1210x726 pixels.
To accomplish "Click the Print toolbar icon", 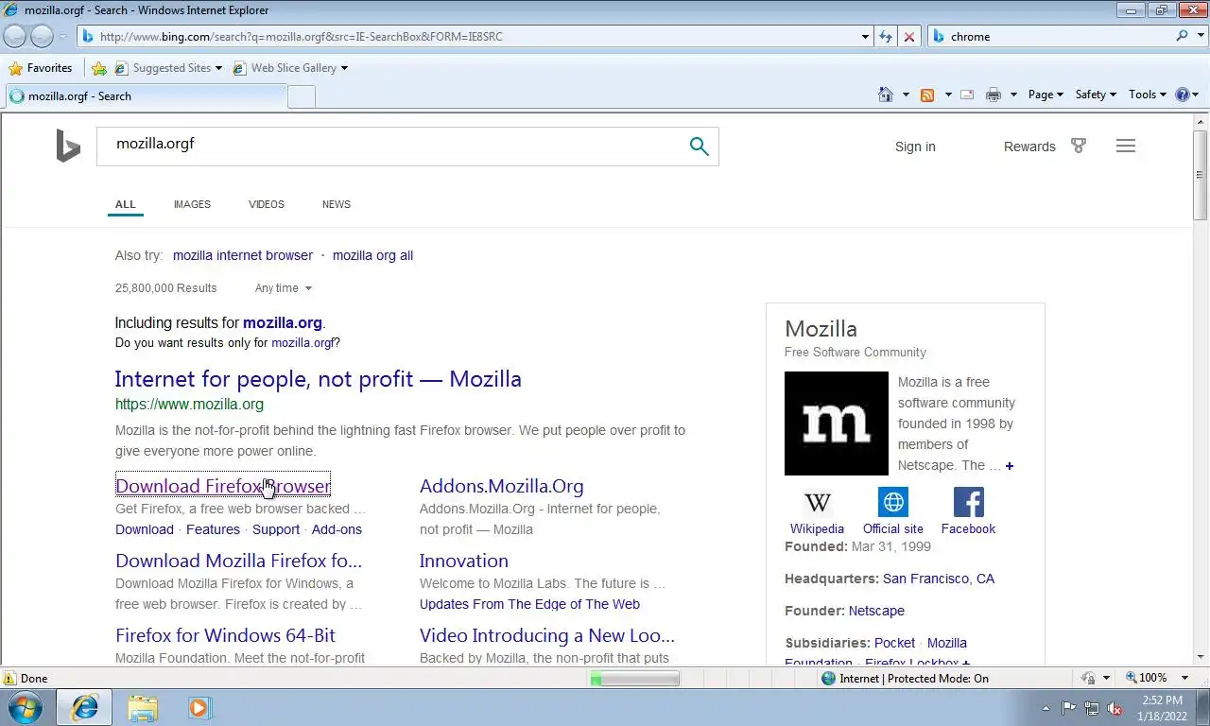I will [x=994, y=95].
